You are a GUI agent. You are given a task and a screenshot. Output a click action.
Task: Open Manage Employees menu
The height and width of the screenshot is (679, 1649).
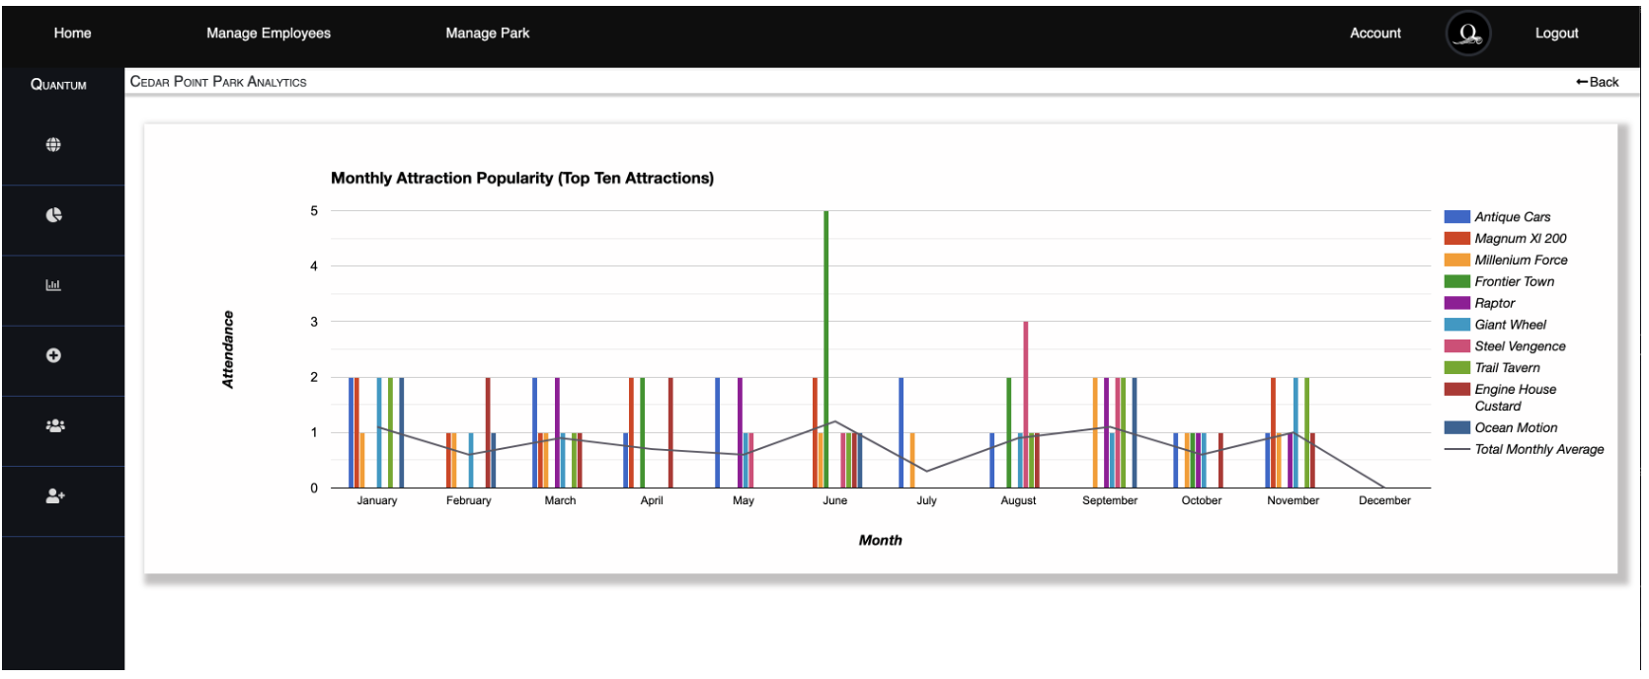pos(269,34)
